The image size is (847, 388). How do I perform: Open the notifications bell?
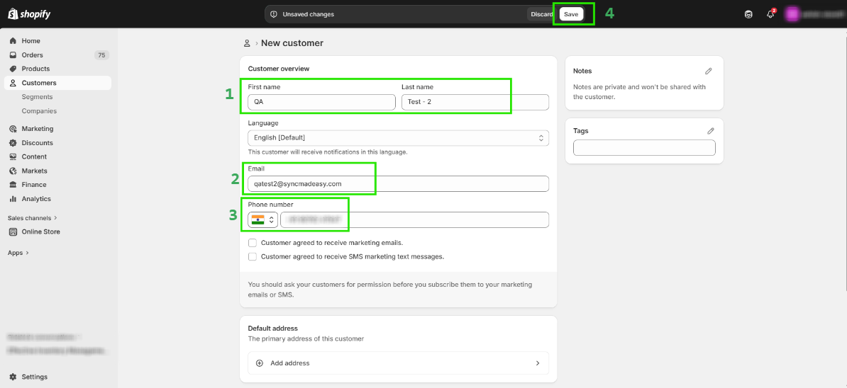click(x=770, y=14)
